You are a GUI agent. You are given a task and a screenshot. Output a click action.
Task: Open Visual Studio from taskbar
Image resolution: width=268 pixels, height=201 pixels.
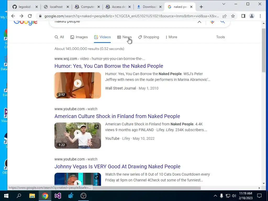(x=58, y=196)
